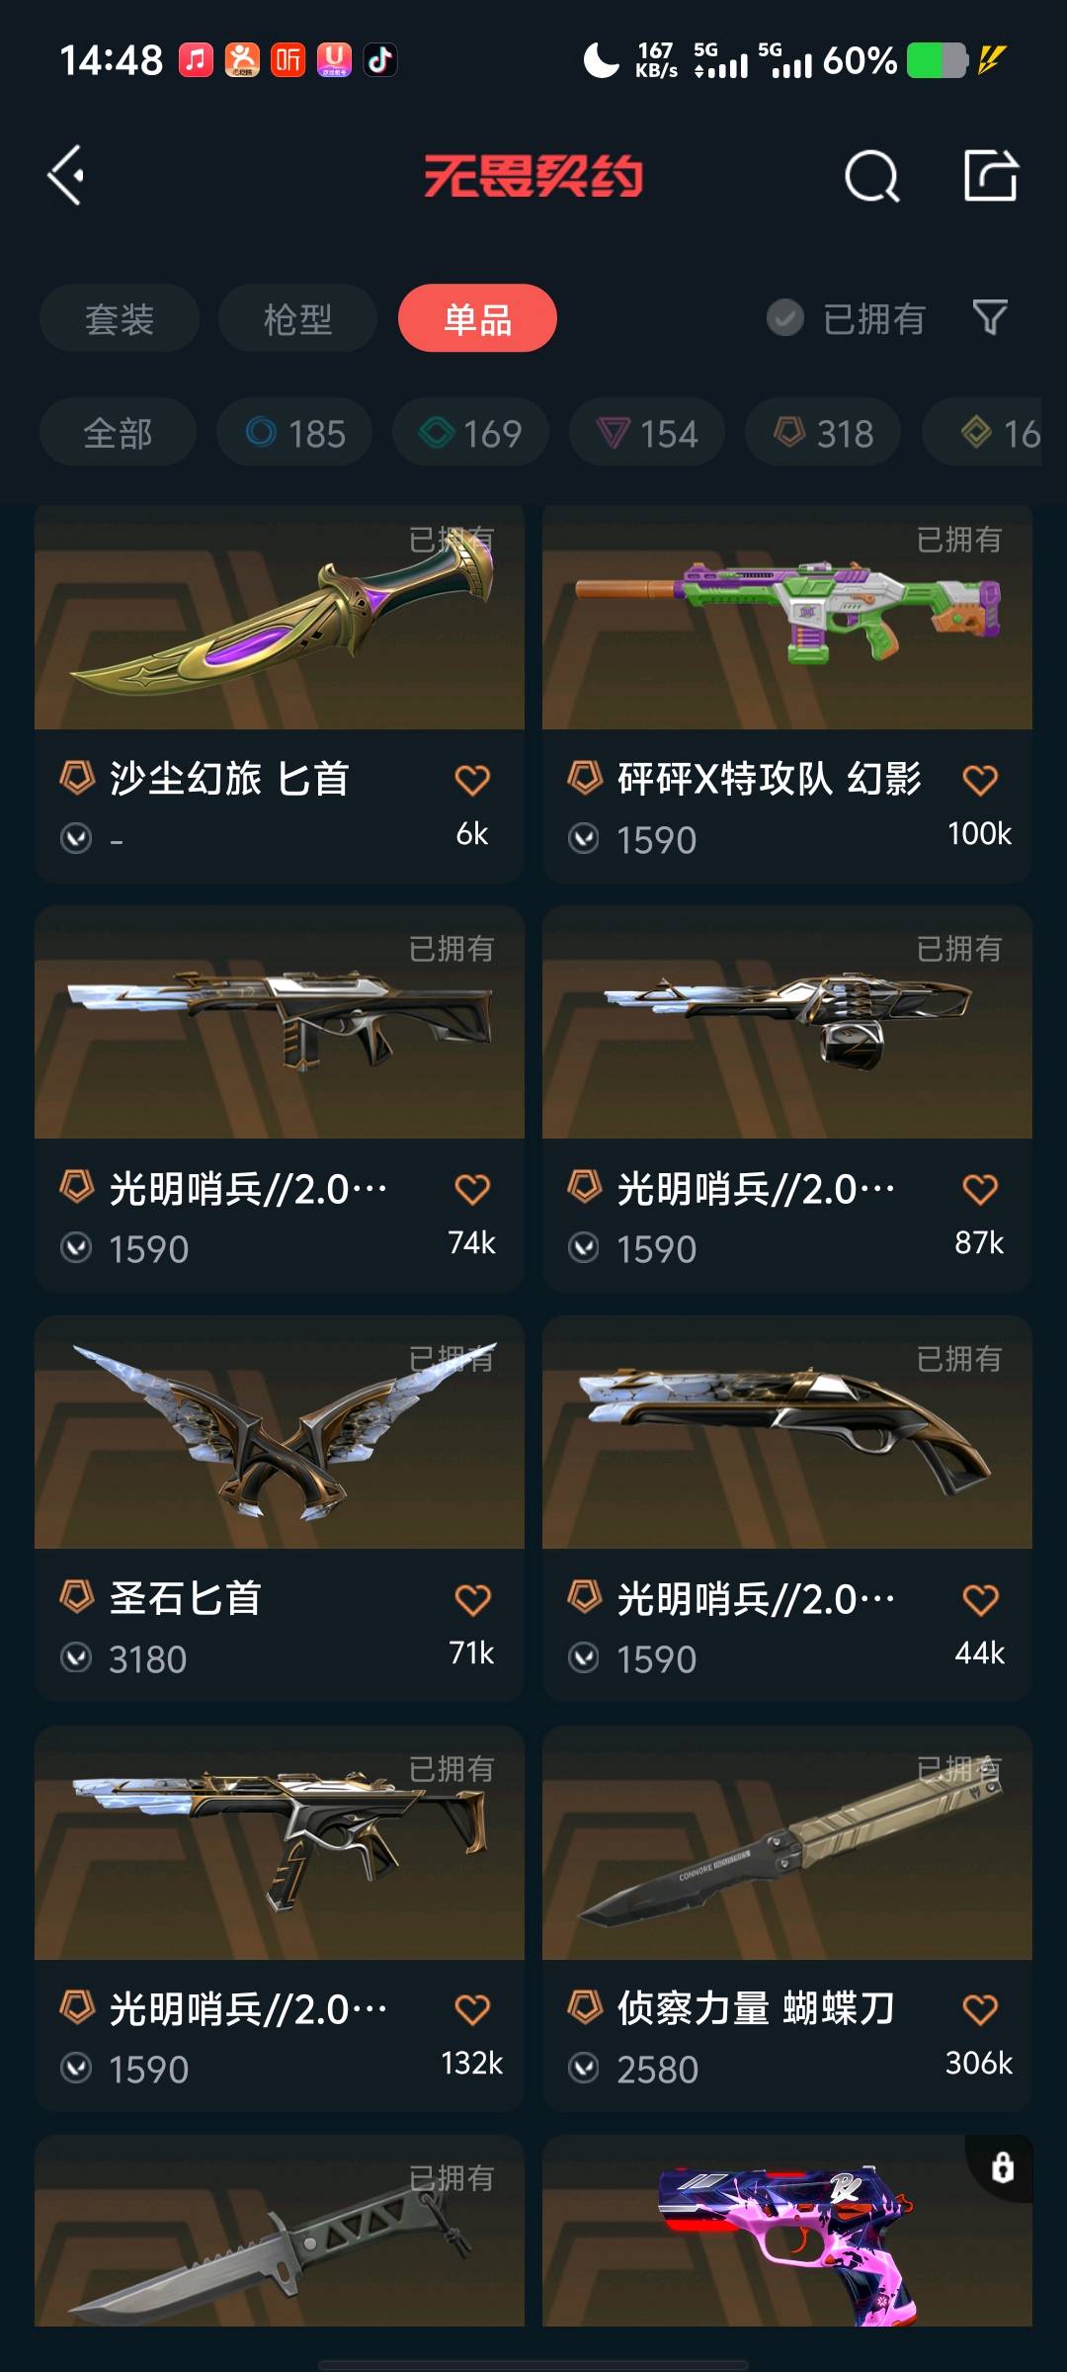Image resolution: width=1067 pixels, height=2372 pixels.
Task: Switch to the 枪型 tab
Action: pyautogui.click(x=297, y=318)
